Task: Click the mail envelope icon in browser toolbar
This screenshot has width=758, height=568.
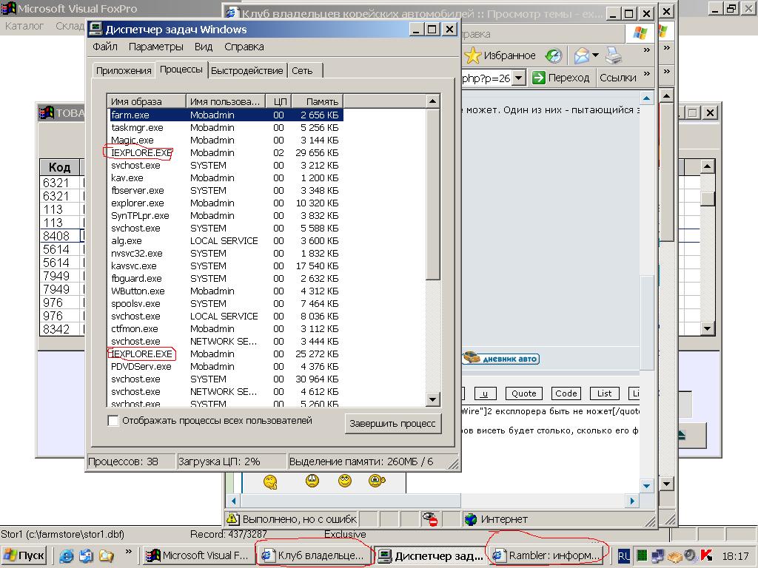Action: (582, 55)
